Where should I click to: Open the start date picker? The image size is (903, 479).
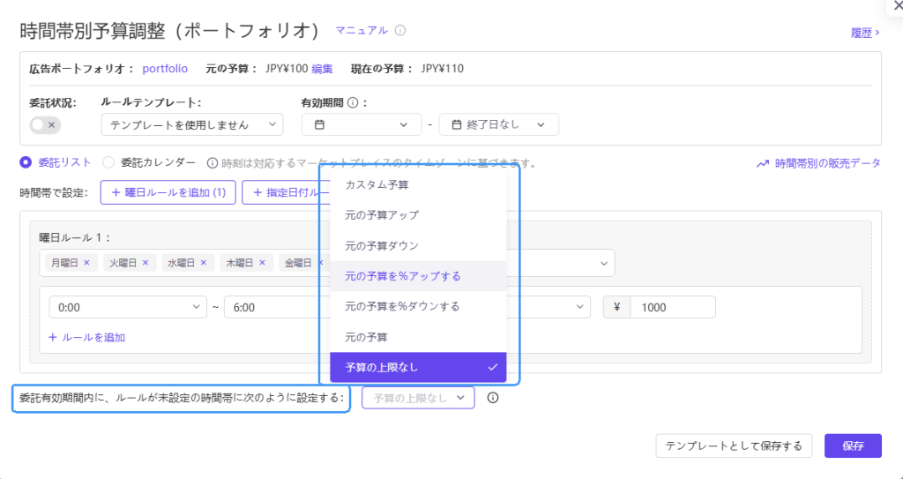[x=362, y=124]
